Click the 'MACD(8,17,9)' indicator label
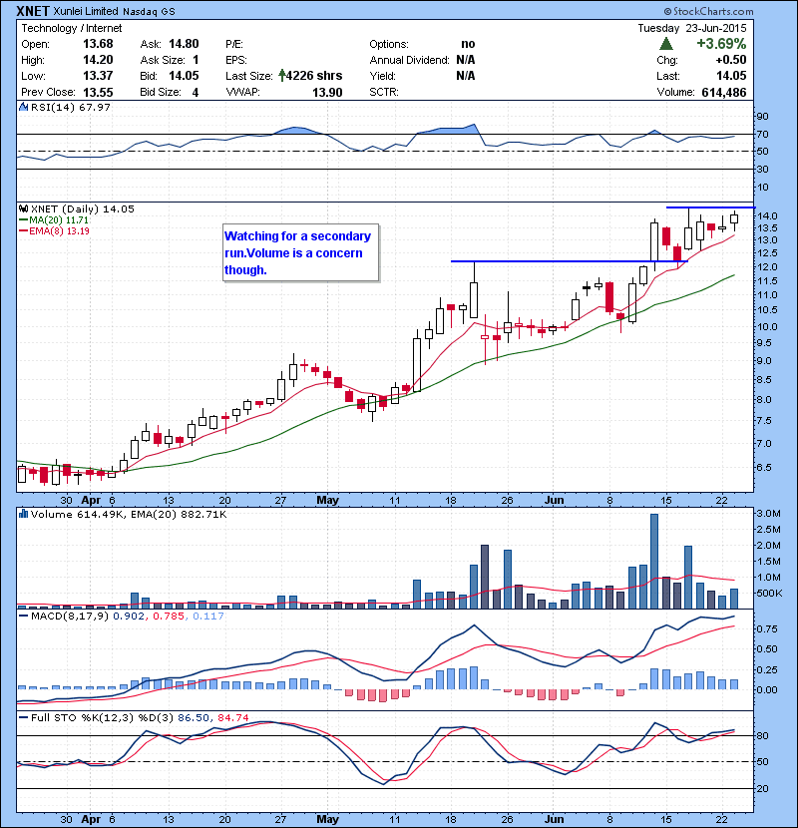798x828 pixels. (70, 617)
